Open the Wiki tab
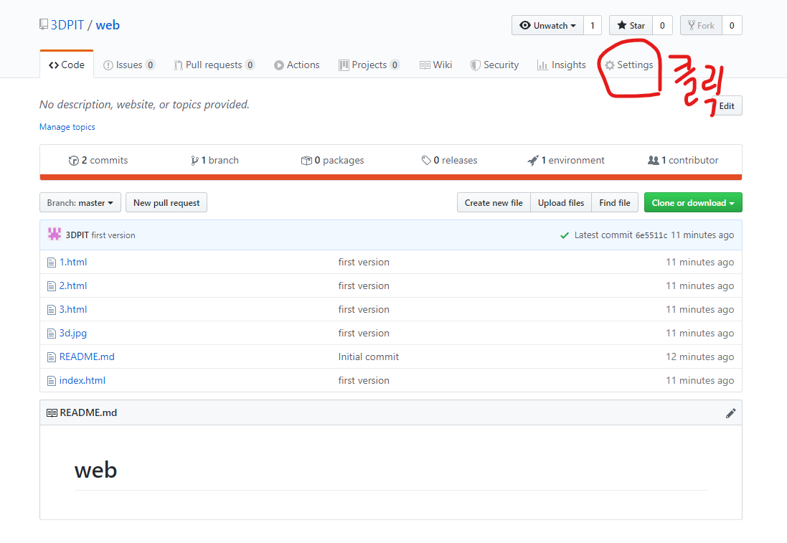This screenshot has height=543, width=787. pos(435,65)
